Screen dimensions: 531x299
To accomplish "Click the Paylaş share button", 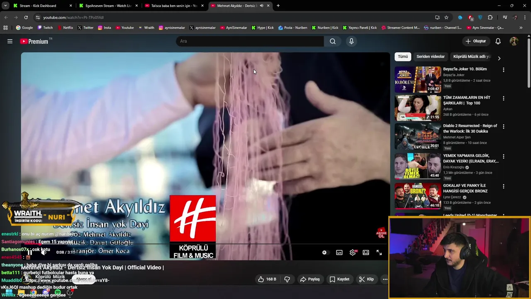I will tap(310, 279).
